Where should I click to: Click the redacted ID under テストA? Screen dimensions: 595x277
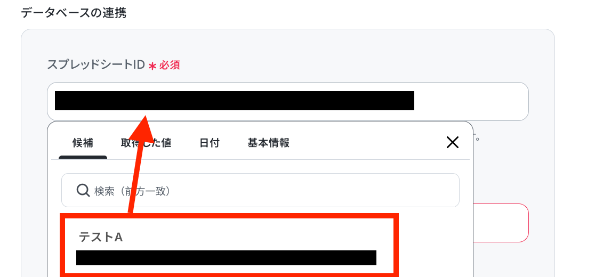point(226,258)
